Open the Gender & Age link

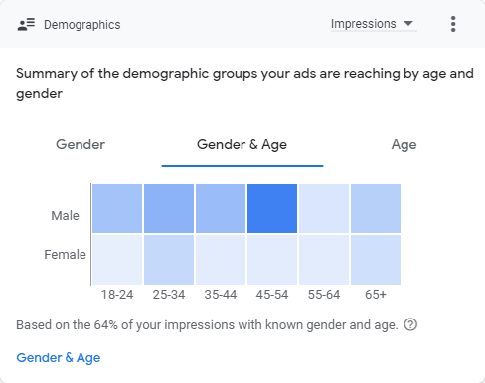(x=59, y=358)
